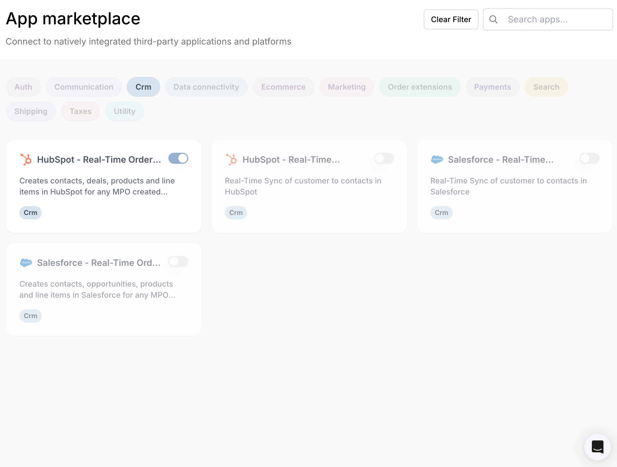Click the Crm tag on the HubSpot card
This screenshot has width=617, height=467.
(30, 212)
